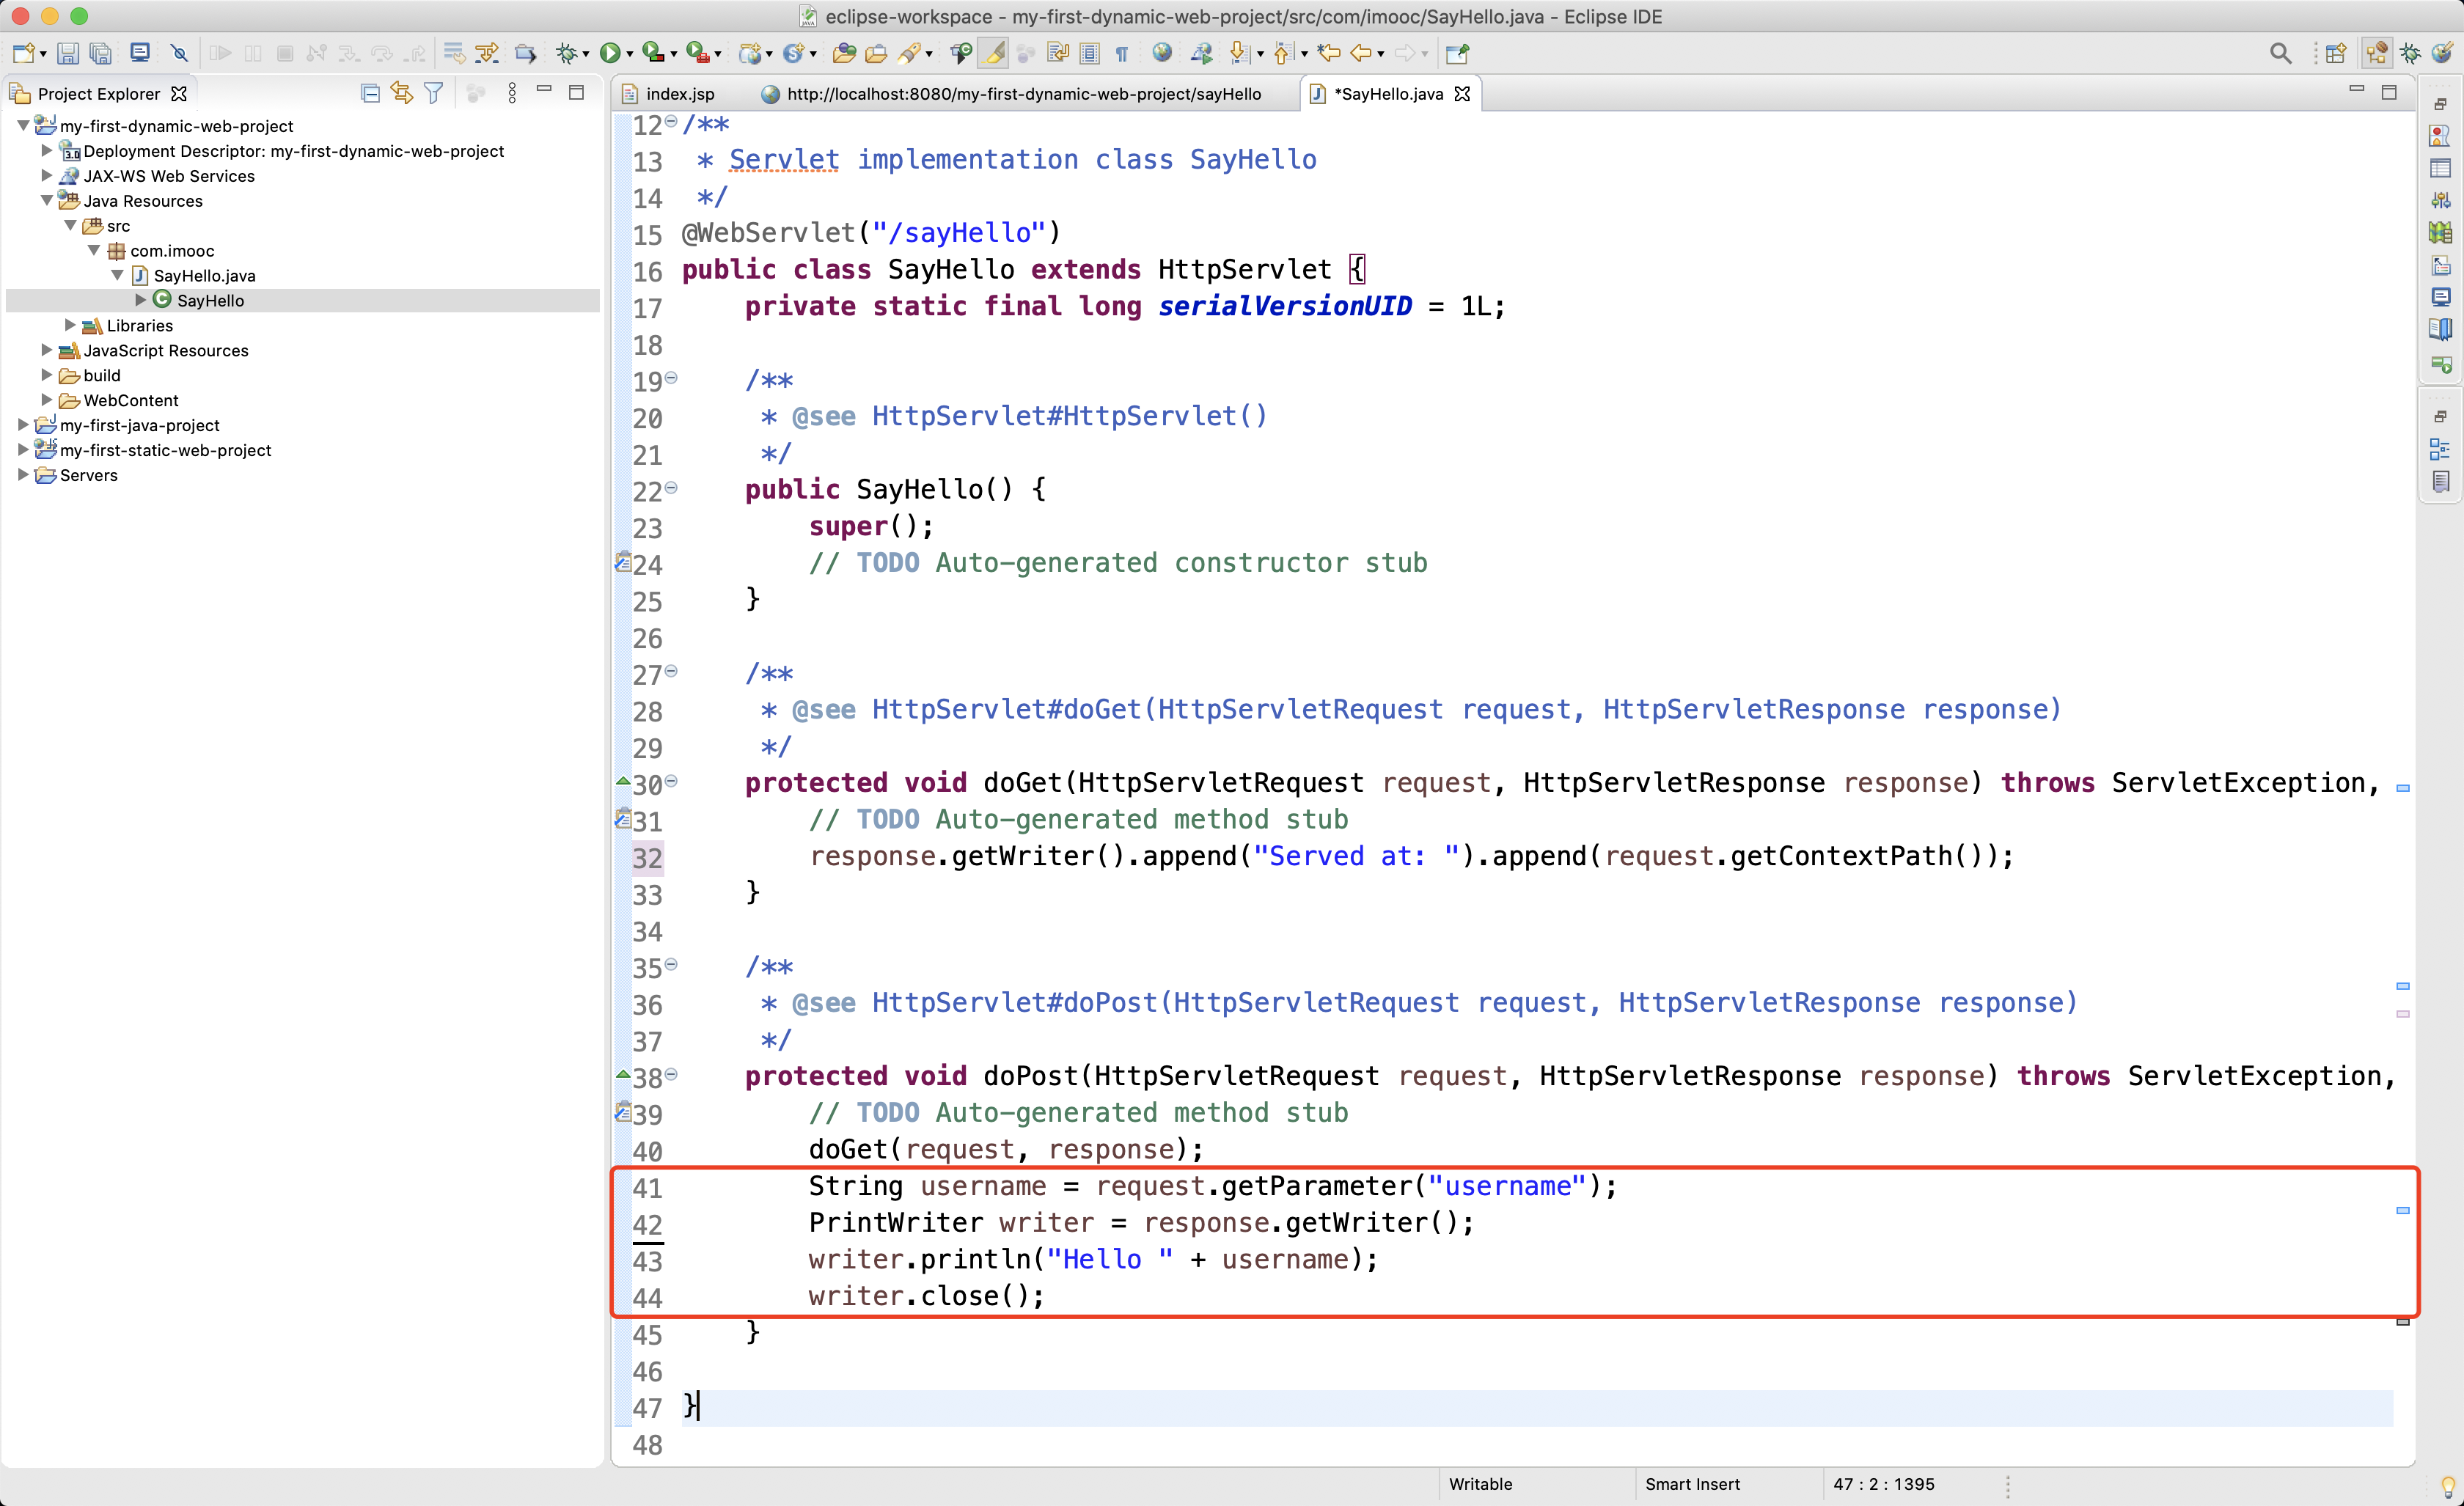Select the build folder in tree
Image resolution: width=2464 pixels, height=1506 pixels.
click(x=90, y=375)
